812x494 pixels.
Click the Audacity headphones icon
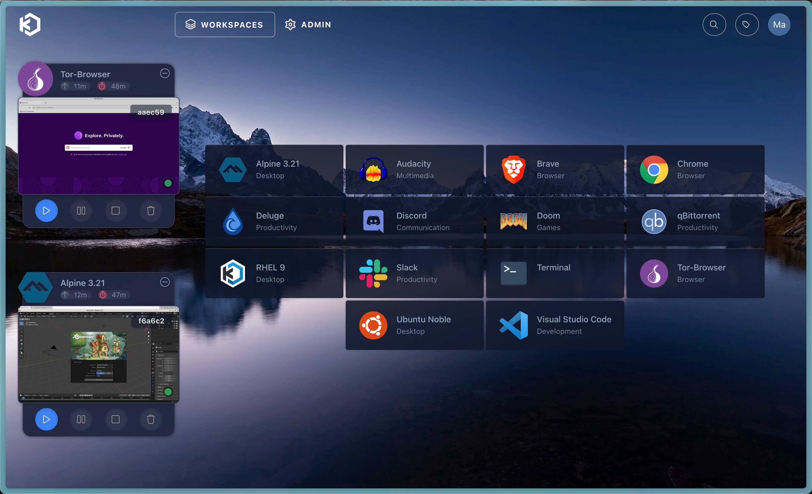tap(373, 170)
